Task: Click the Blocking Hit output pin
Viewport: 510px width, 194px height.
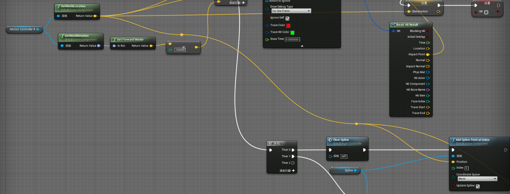Action: (x=428, y=31)
